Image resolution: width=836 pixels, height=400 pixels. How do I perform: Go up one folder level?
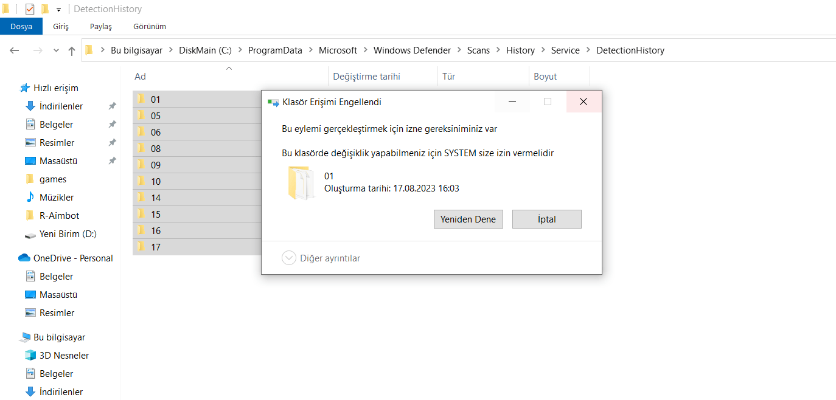tap(72, 50)
